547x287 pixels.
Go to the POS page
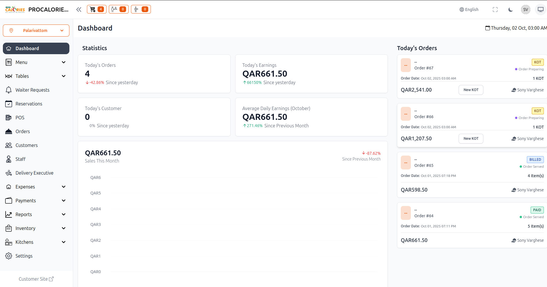point(20,118)
